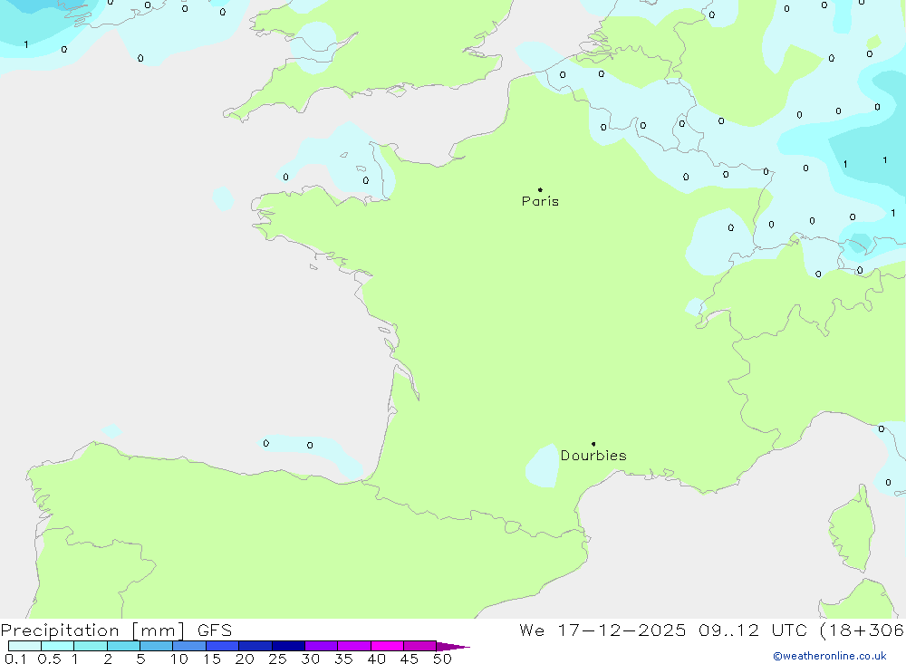Select the magenta swatch between 45 and 50
This screenshot has height=664, width=906.
point(419,646)
